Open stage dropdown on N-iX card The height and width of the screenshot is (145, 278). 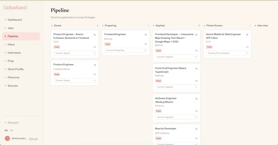227,53
